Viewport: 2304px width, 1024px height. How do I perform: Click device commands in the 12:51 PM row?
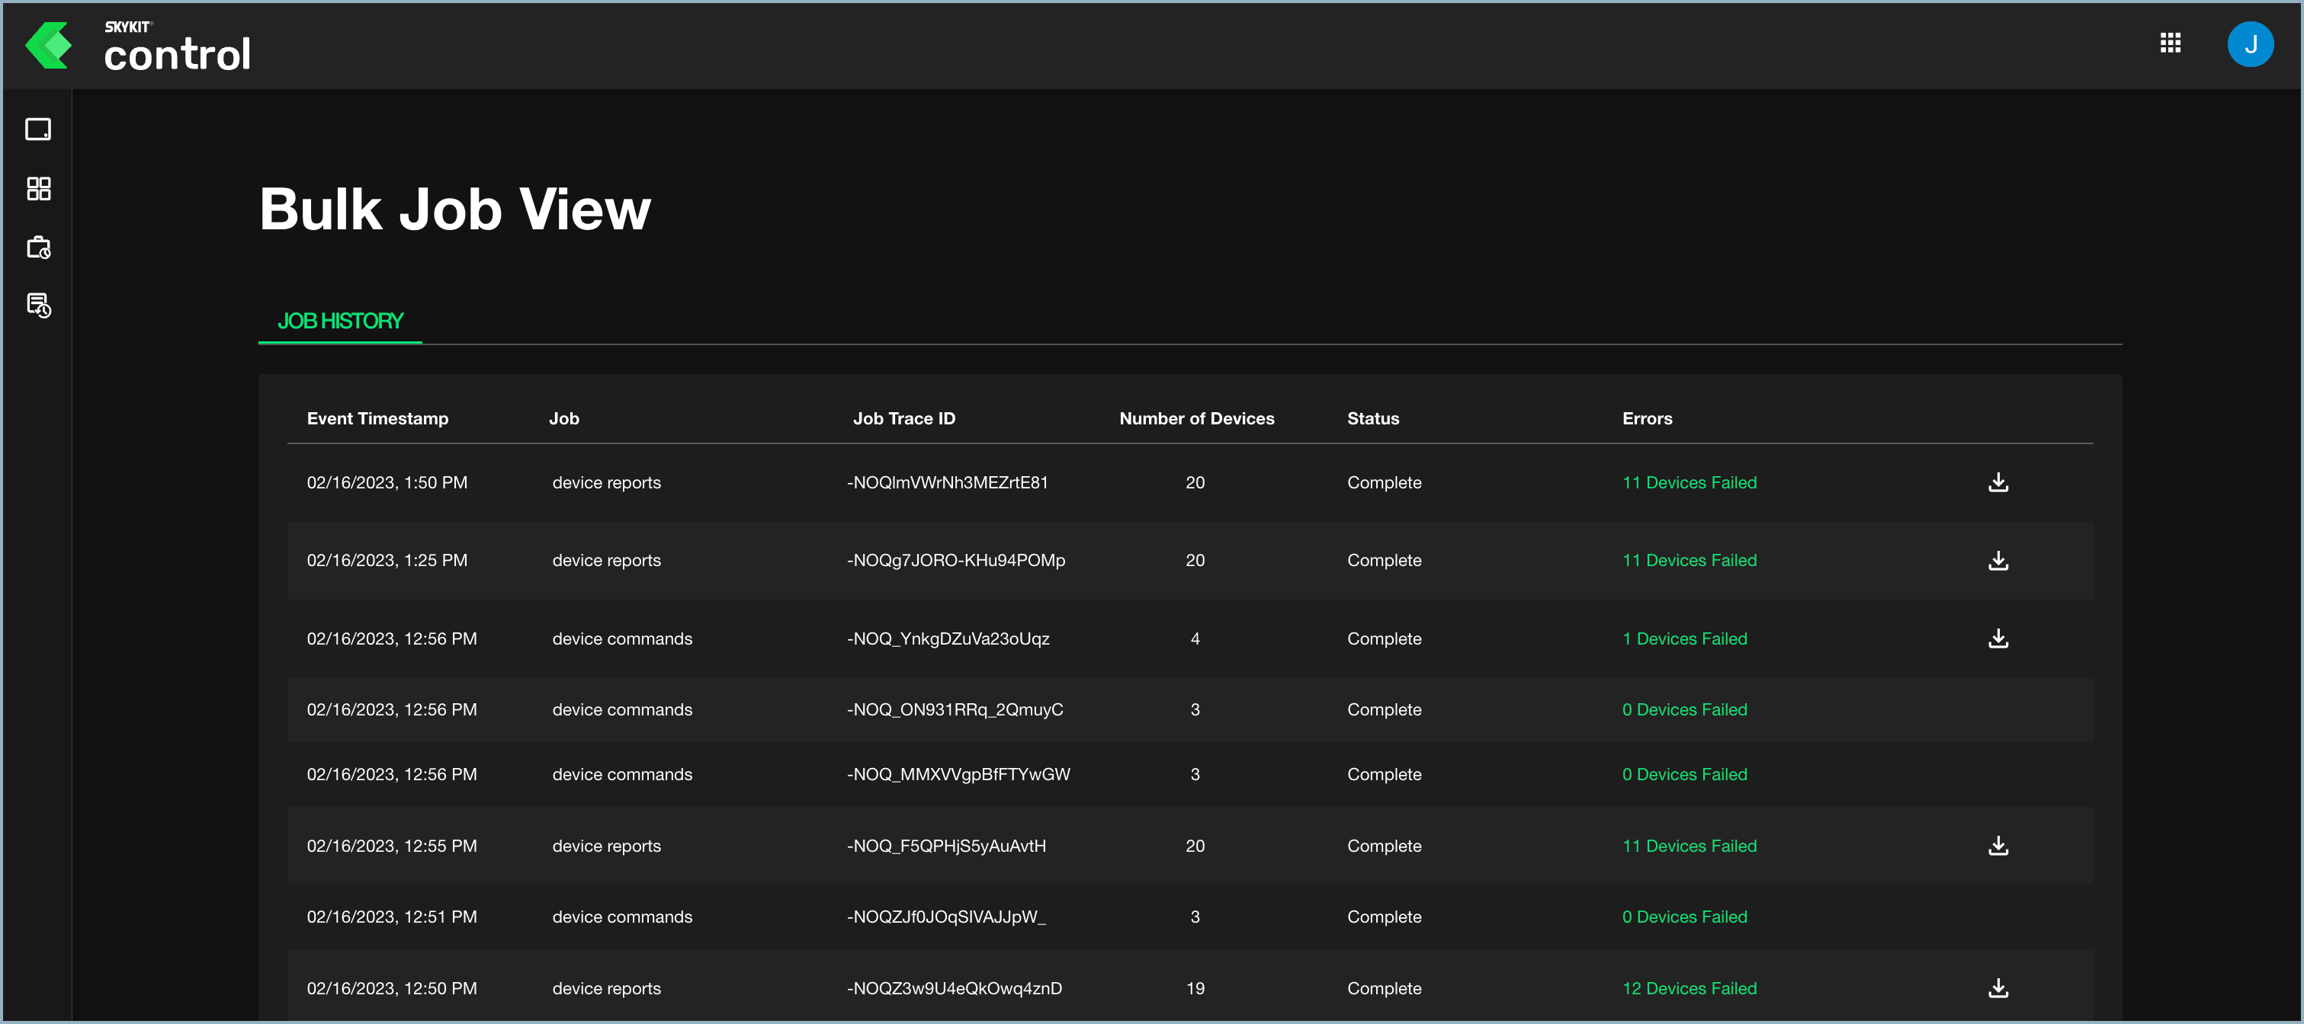coord(623,917)
